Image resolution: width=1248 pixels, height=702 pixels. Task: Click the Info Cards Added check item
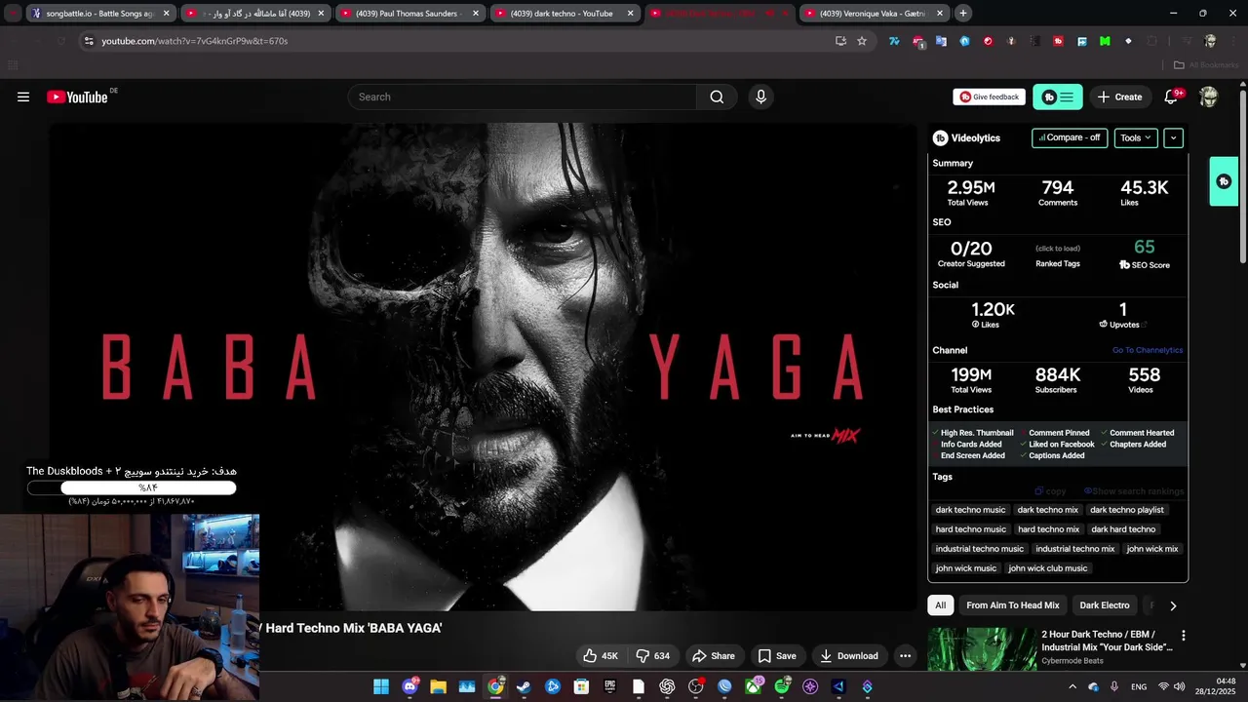click(966, 445)
